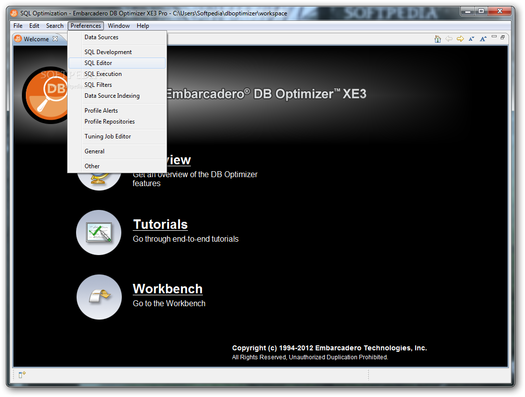Select Data Sources from Preferences menu
The height and width of the screenshot is (397, 525).
point(117,37)
